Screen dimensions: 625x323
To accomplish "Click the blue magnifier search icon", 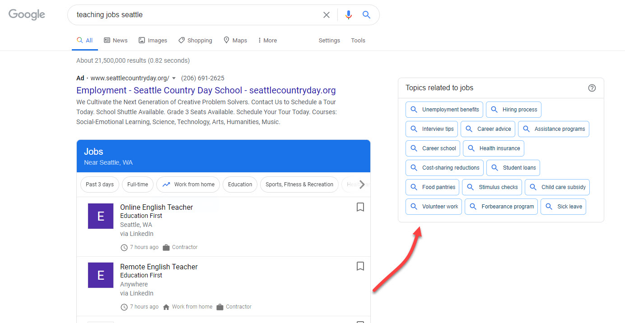I will pos(366,15).
